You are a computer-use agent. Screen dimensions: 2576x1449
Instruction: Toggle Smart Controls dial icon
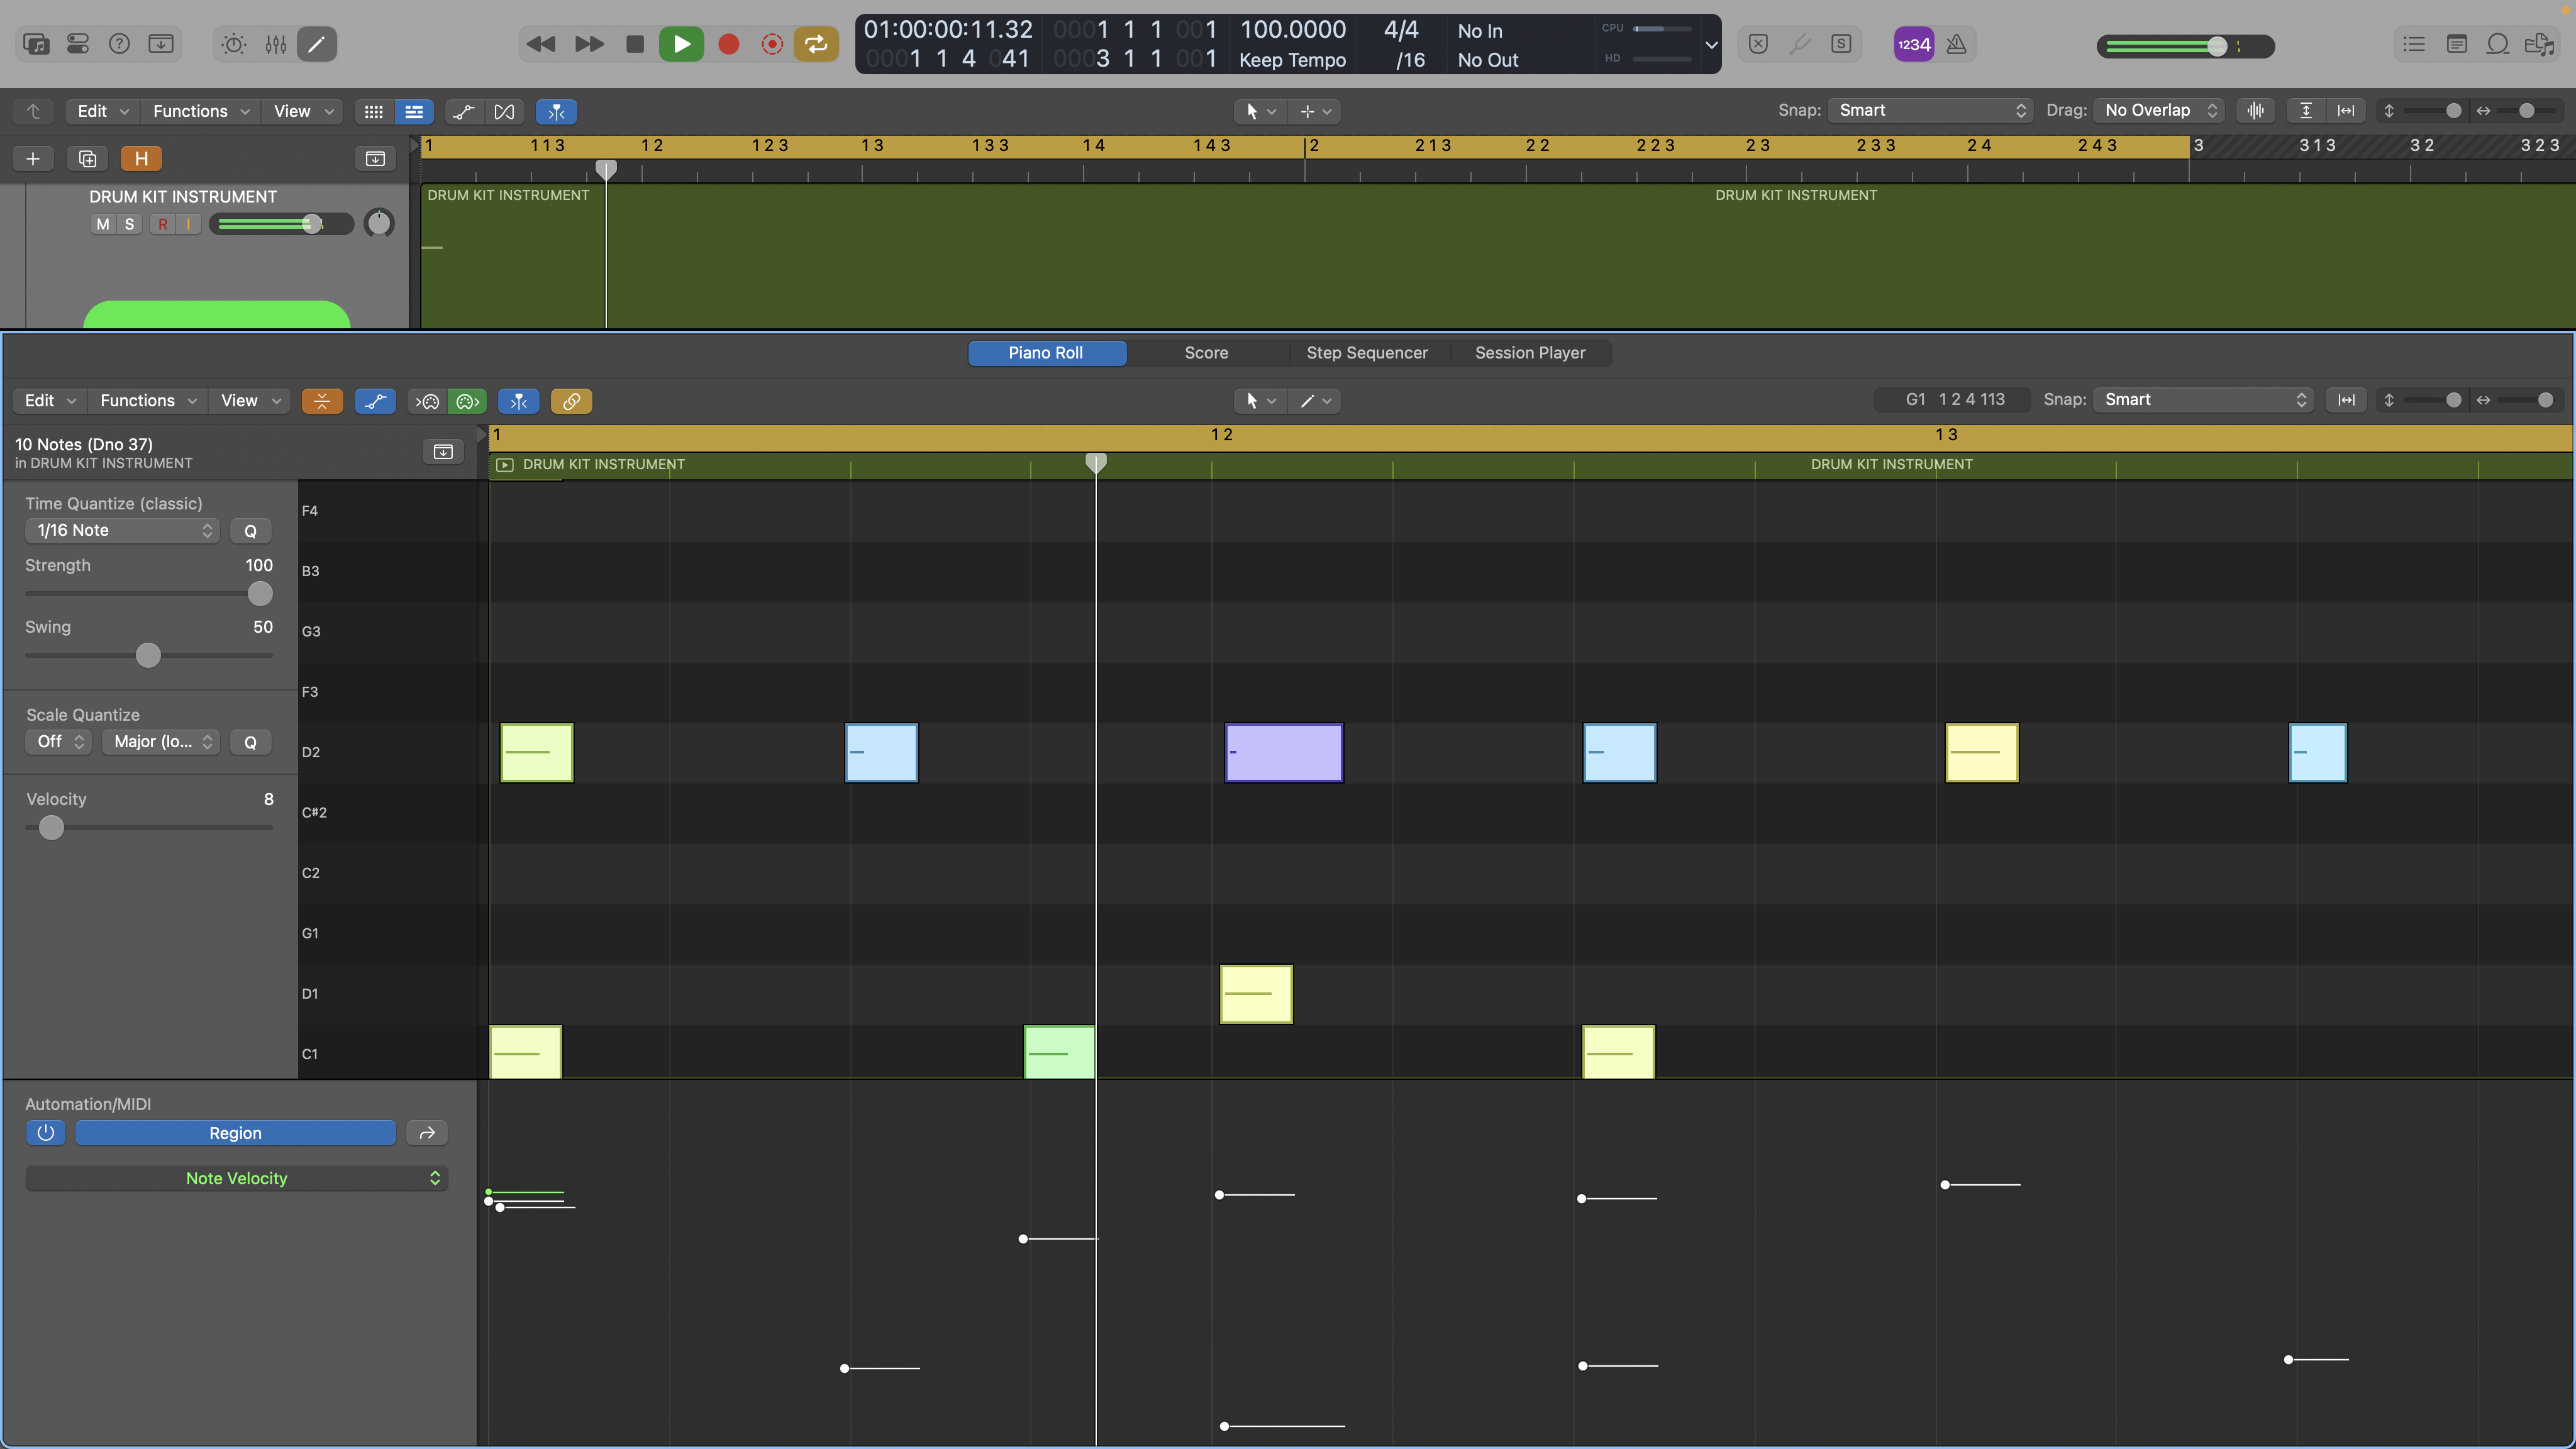tap(234, 44)
